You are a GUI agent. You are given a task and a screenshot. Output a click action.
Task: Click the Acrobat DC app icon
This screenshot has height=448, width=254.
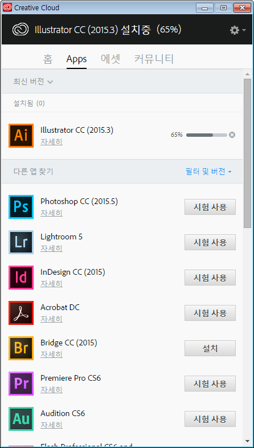click(21, 313)
